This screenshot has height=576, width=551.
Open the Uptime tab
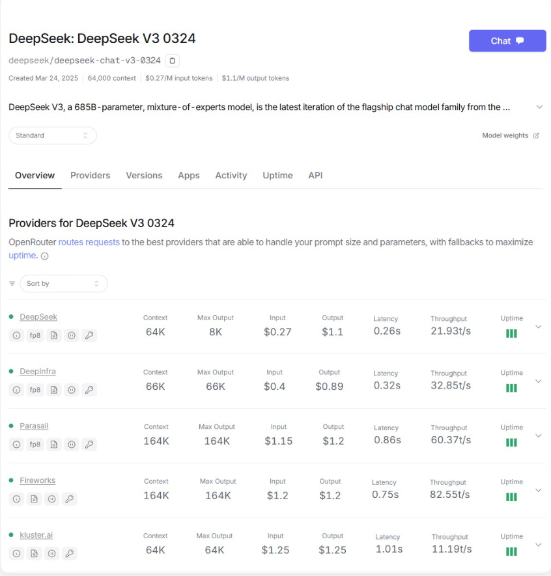(x=277, y=176)
